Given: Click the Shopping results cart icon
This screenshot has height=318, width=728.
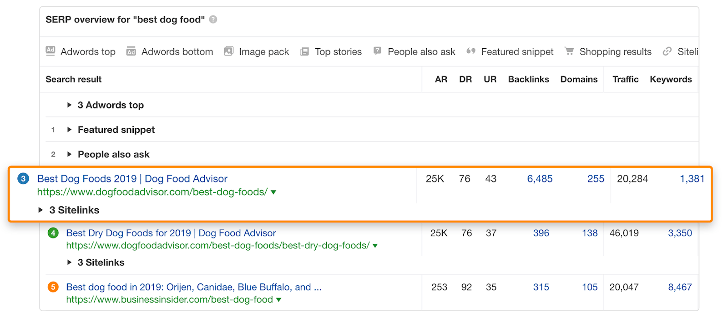Looking at the screenshot, I should (569, 51).
